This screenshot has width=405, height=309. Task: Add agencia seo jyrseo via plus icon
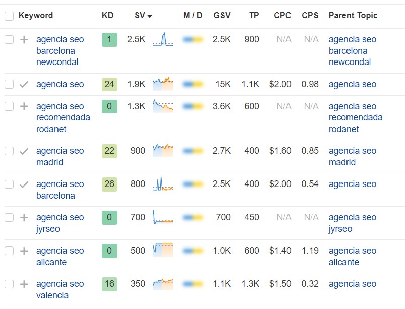24,218
